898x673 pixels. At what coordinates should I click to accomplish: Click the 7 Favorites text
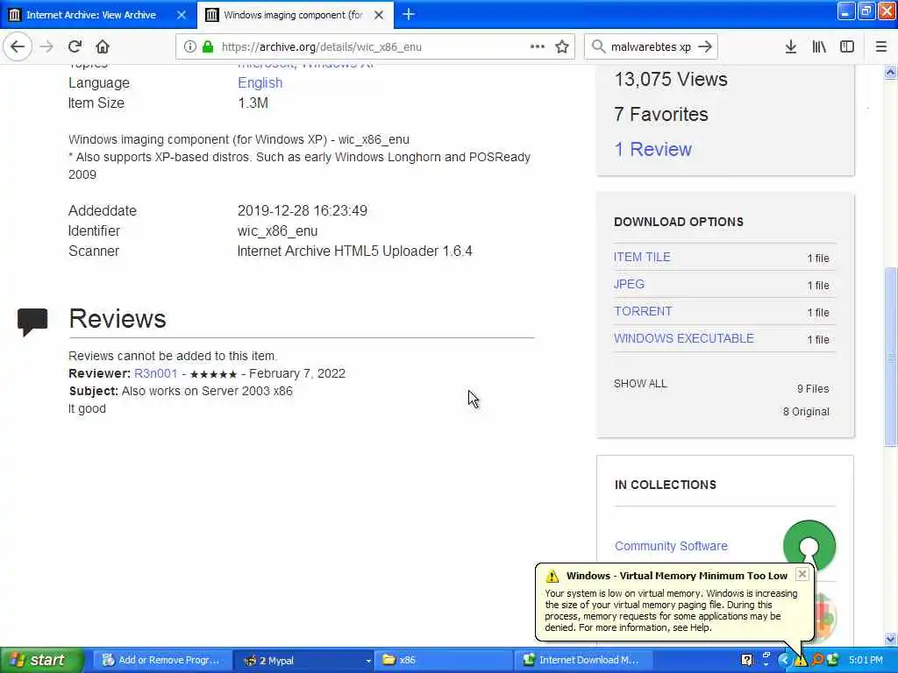click(x=661, y=115)
